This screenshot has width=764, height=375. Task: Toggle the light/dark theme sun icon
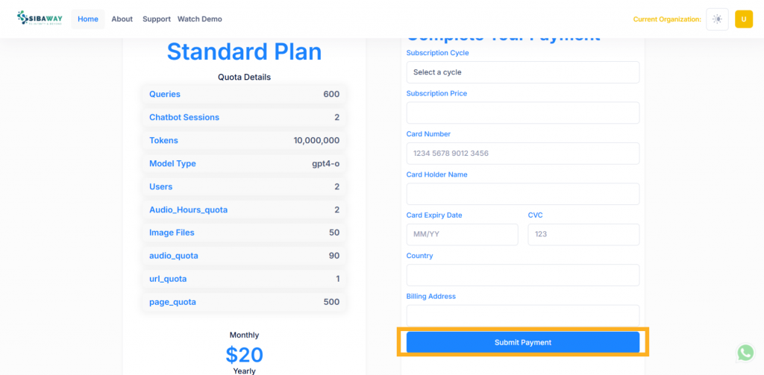(x=717, y=19)
